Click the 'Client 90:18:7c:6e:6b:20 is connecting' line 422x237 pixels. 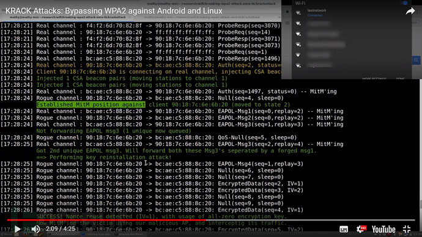tap(141, 71)
